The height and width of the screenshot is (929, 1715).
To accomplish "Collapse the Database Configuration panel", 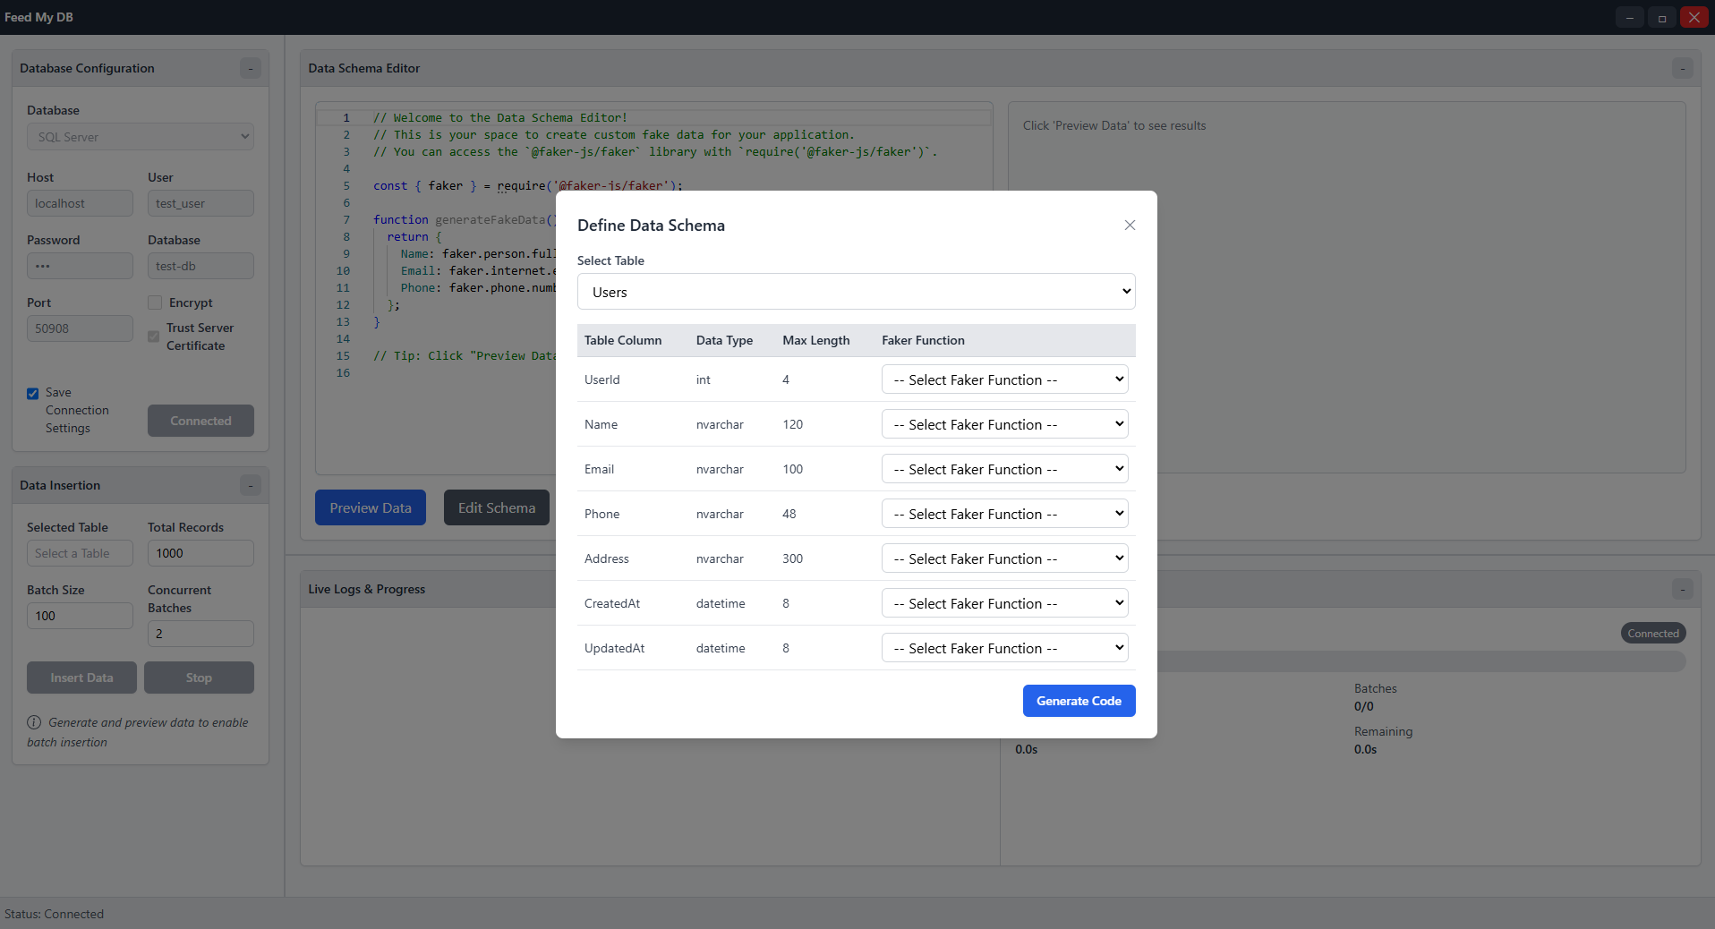I will pos(251,68).
